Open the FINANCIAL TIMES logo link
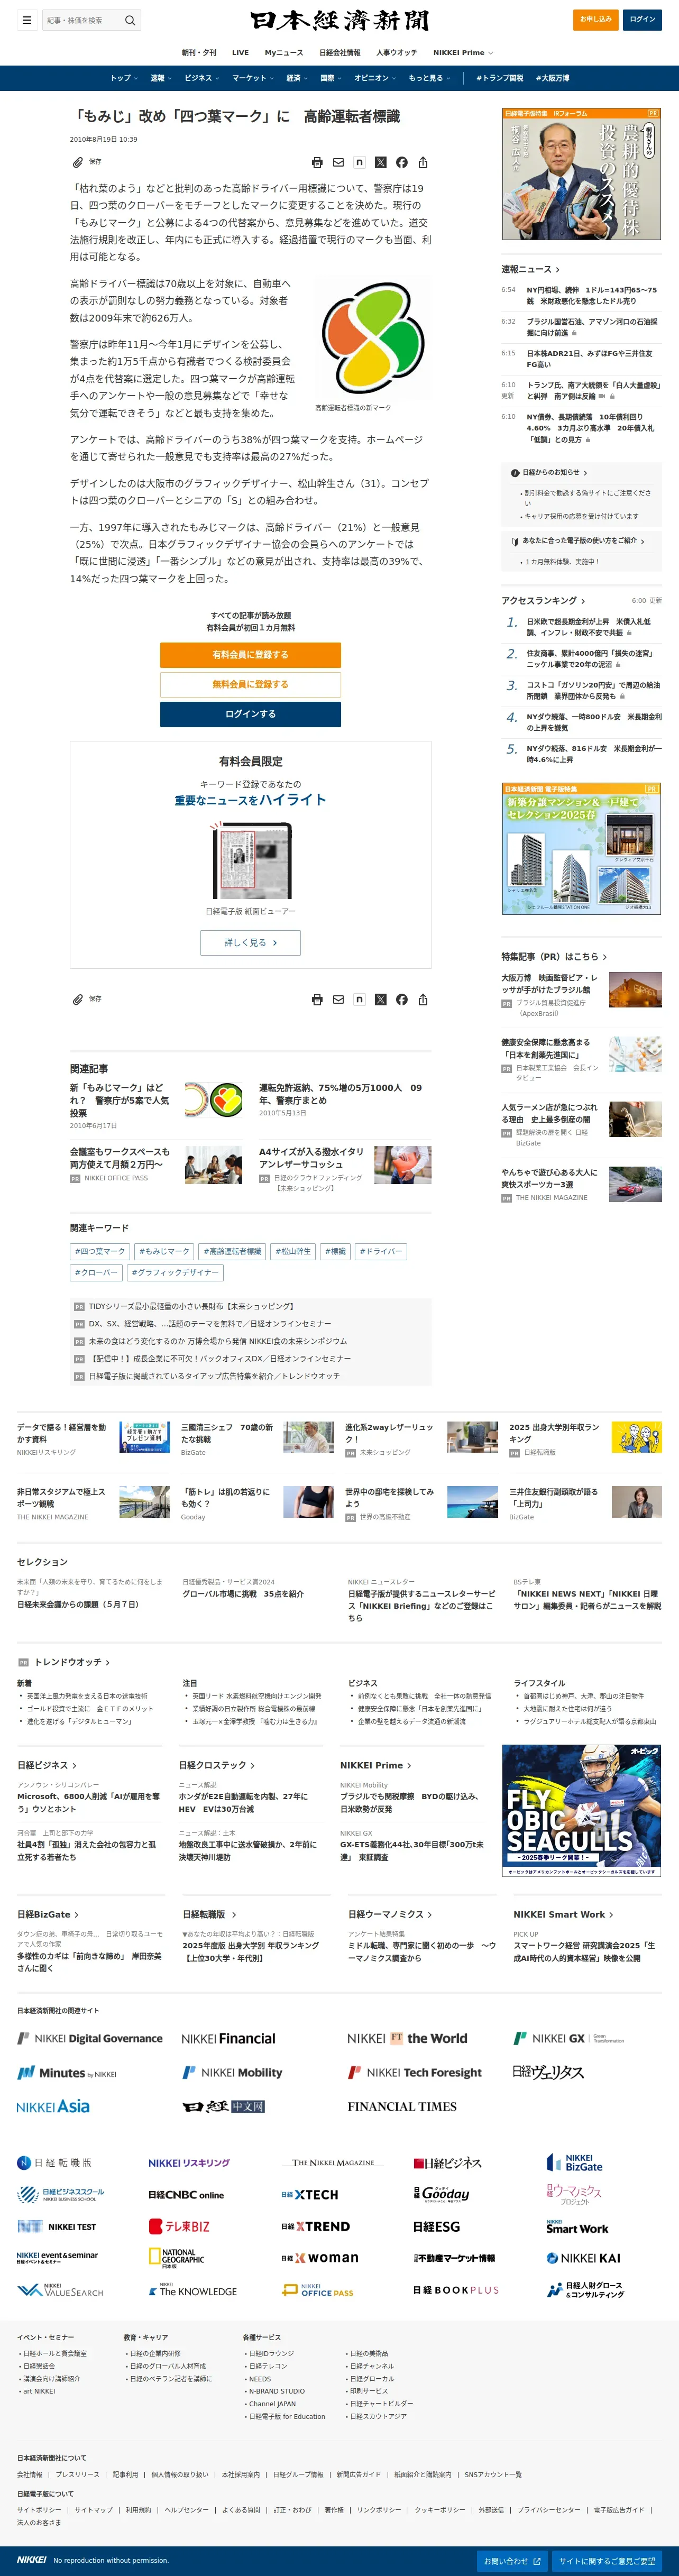The width and height of the screenshot is (679, 2576). 402,2106
